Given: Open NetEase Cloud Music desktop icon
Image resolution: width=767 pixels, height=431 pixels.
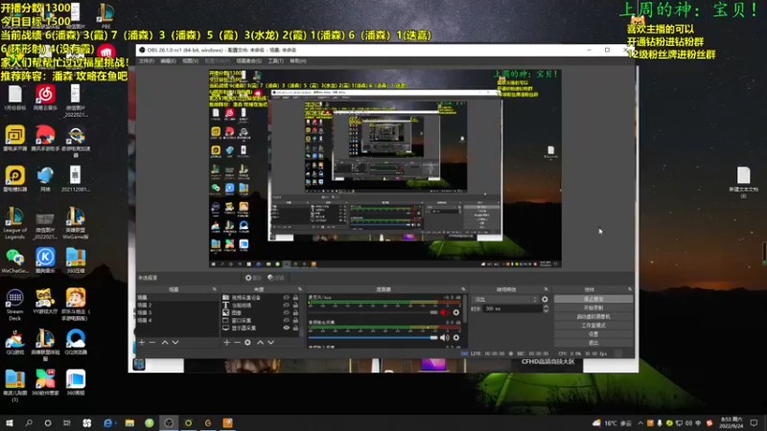Looking at the screenshot, I should 45,98.
